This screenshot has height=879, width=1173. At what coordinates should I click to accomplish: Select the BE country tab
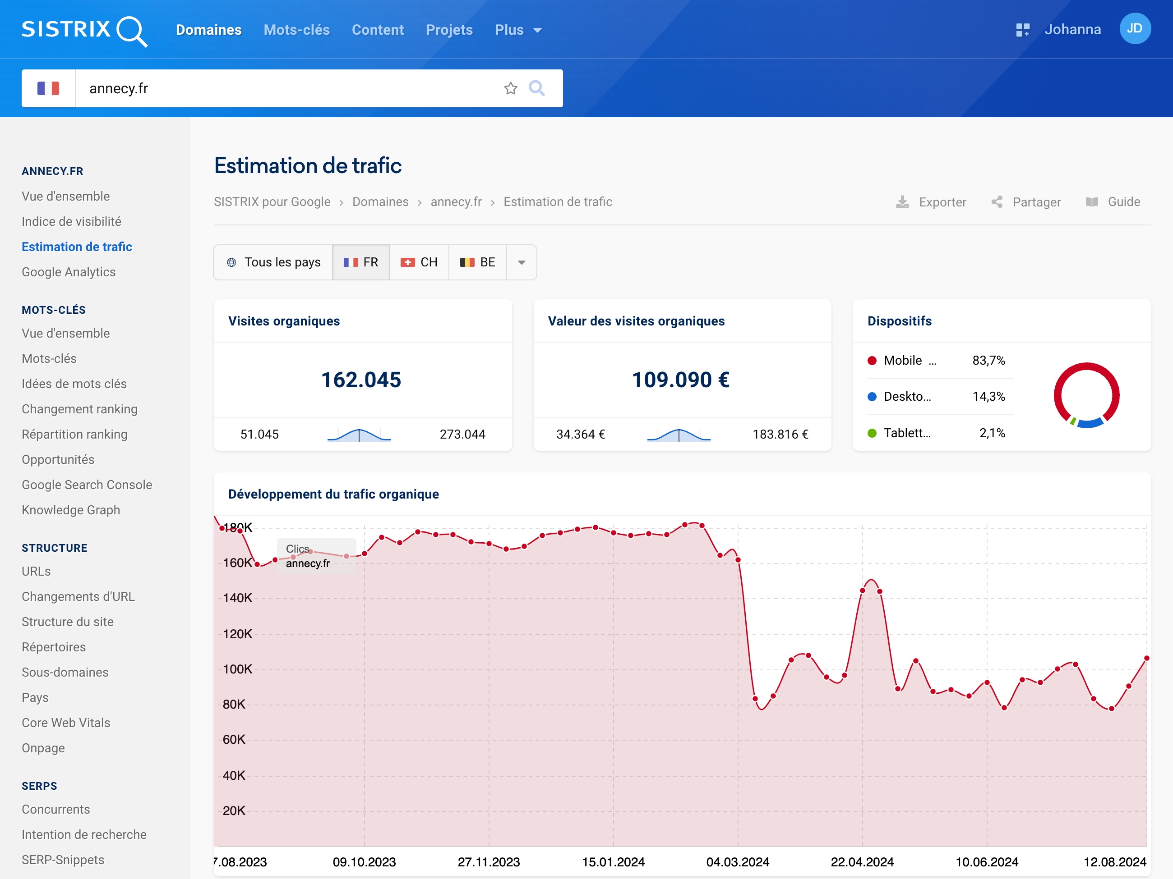(x=478, y=262)
